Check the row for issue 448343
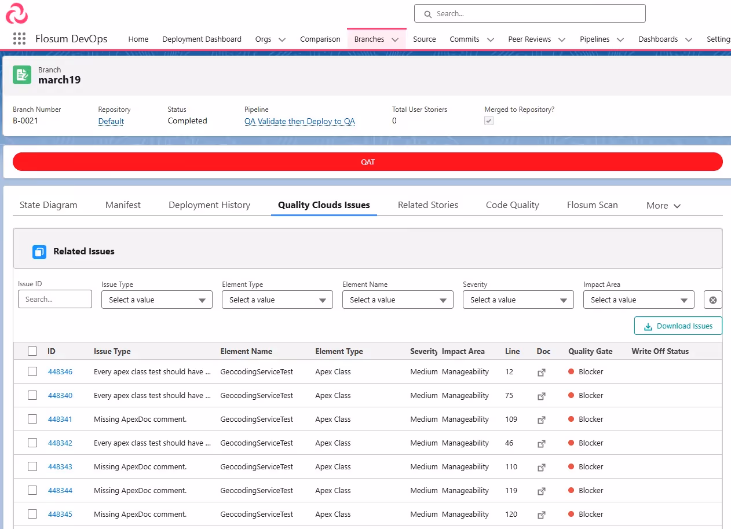This screenshot has height=529, width=731. tap(32, 466)
